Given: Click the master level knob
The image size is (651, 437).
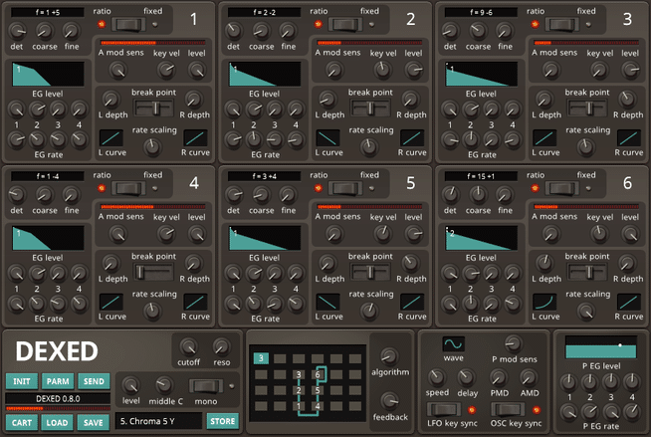Looking at the screenshot, I should coord(130,385).
